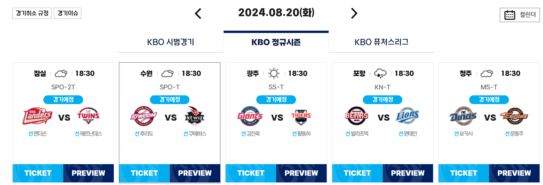Click the KIA Tigers logo
The image size is (543, 185).
301,116
